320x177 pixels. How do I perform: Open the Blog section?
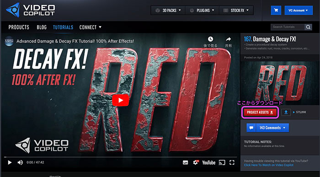coord(42,27)
